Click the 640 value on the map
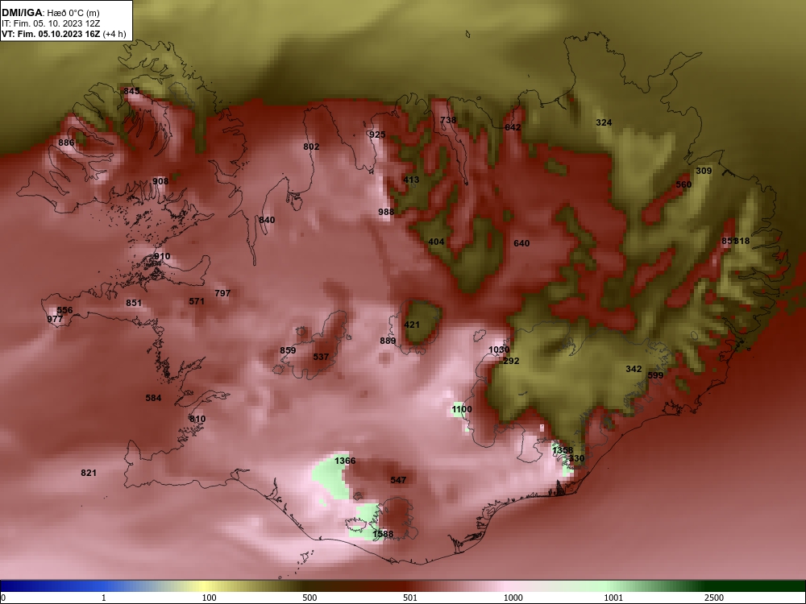The image size is (806, 604). coord(521,243)
